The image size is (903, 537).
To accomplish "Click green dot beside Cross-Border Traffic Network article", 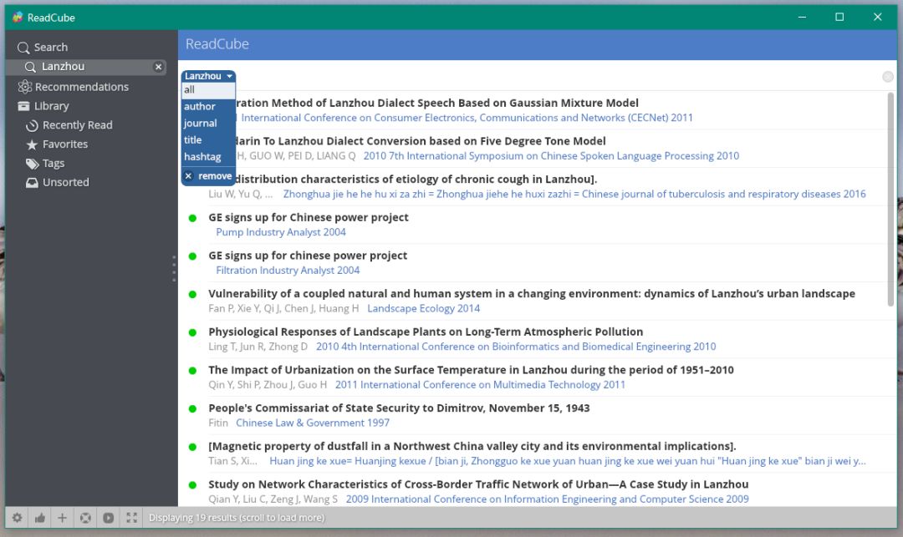I will [x=192, y=484].
